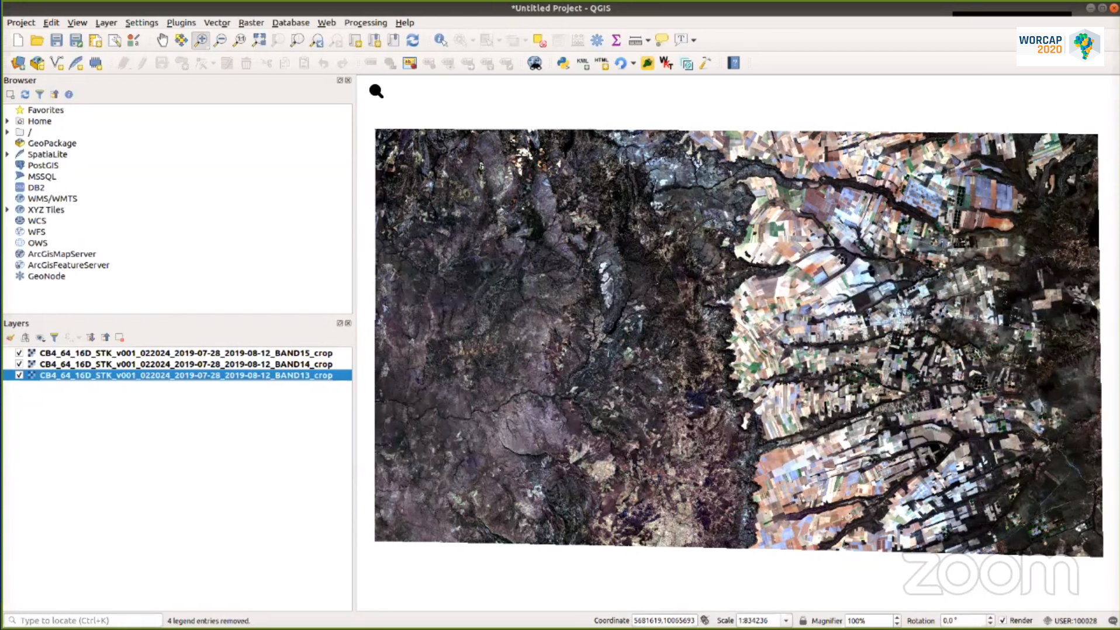Activate the Zoom Out magnifier tool

coord(220,40)
